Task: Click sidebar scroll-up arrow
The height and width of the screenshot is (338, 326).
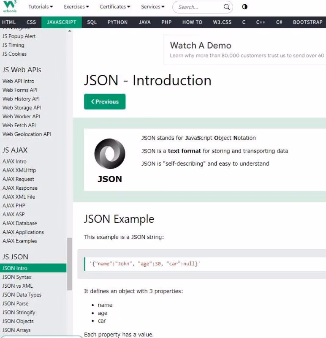Action: [x=69, y=31]
